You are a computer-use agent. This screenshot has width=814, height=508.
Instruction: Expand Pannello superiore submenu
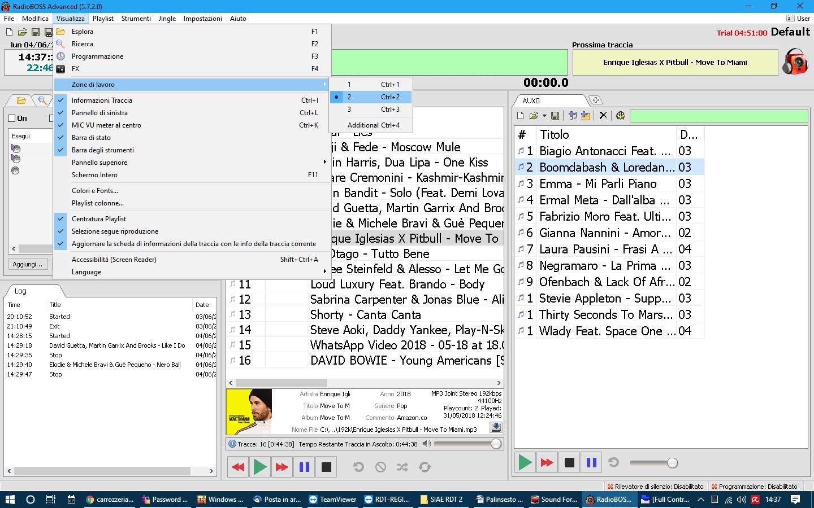pos(192,163)
